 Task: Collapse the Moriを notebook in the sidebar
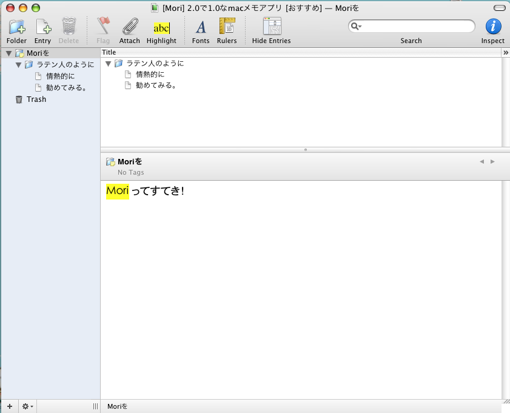[8, 53]
